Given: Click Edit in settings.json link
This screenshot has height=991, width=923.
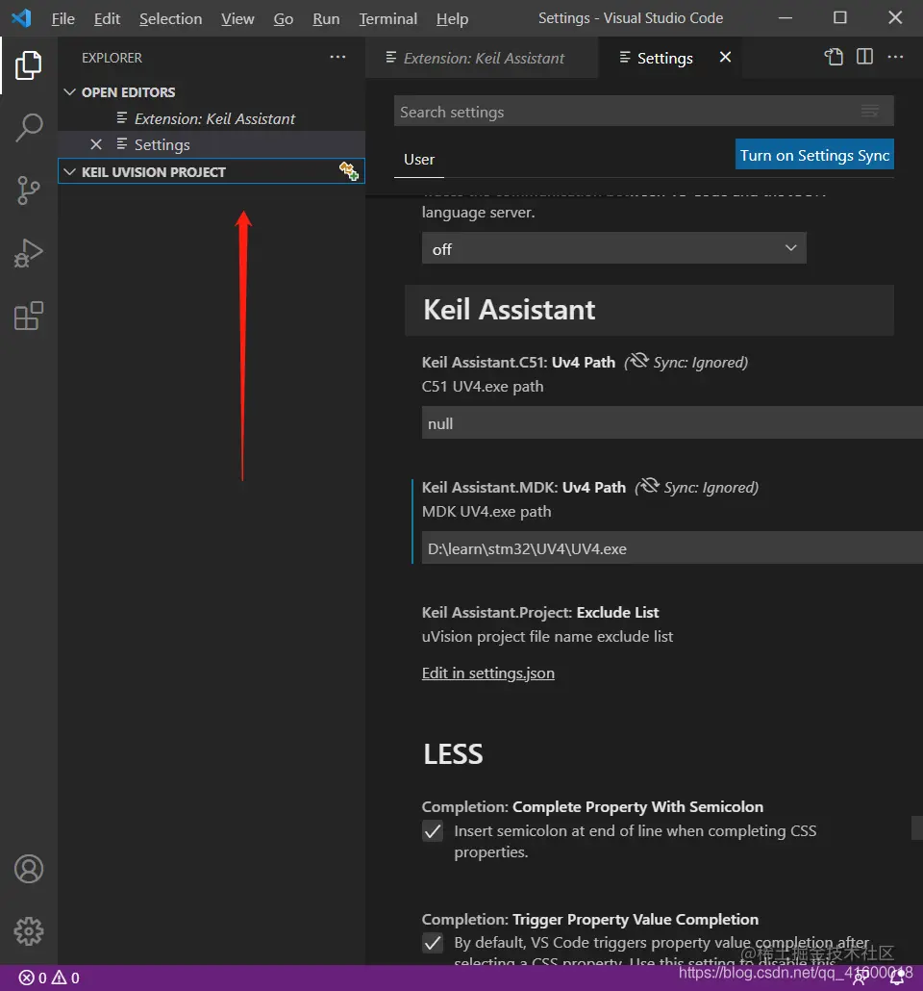Looking at the screenshot, I should point(487,673).
